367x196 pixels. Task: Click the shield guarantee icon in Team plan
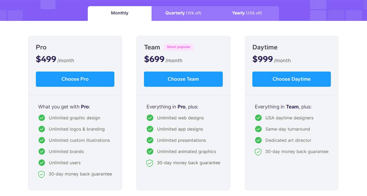tap(150, 163)
